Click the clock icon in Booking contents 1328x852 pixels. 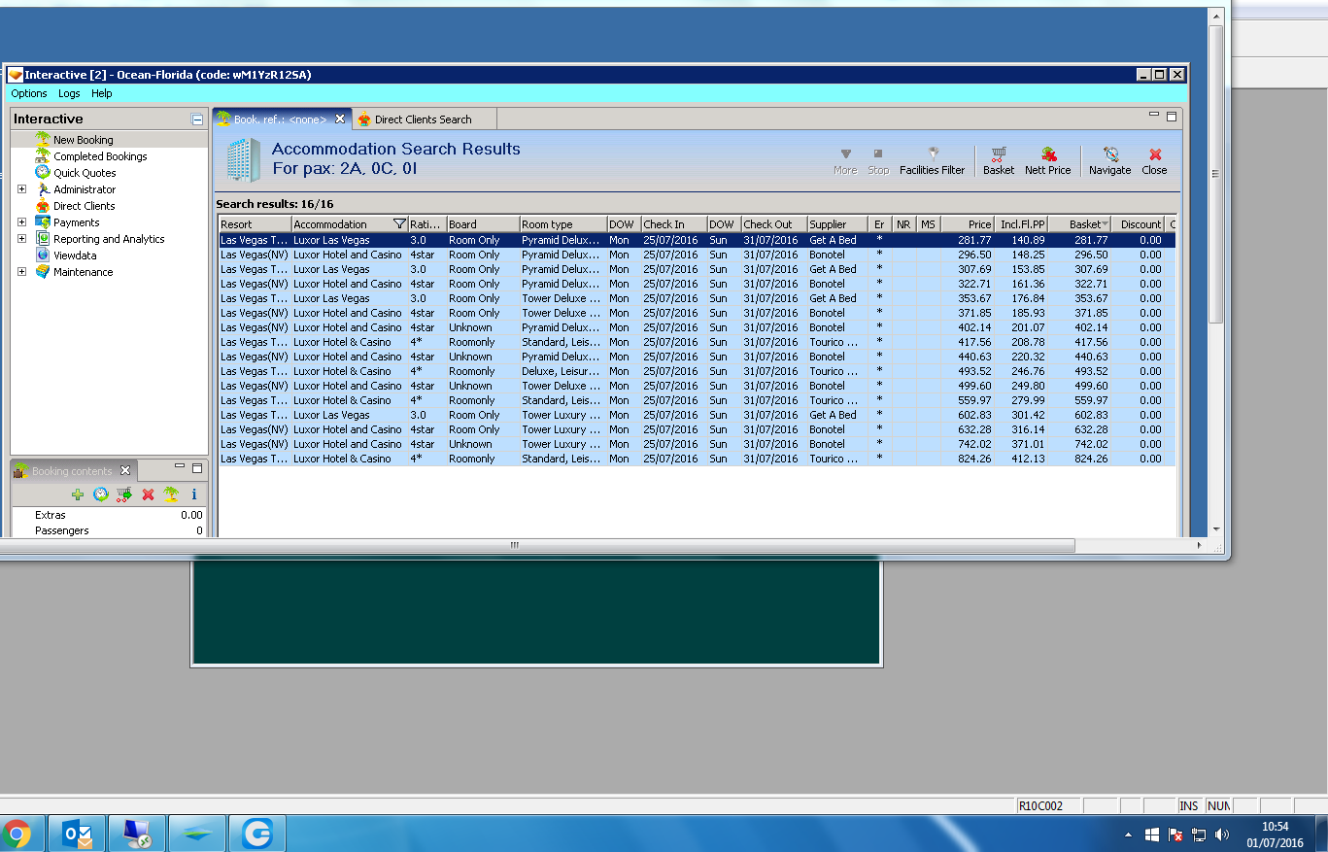coord(101,494)
